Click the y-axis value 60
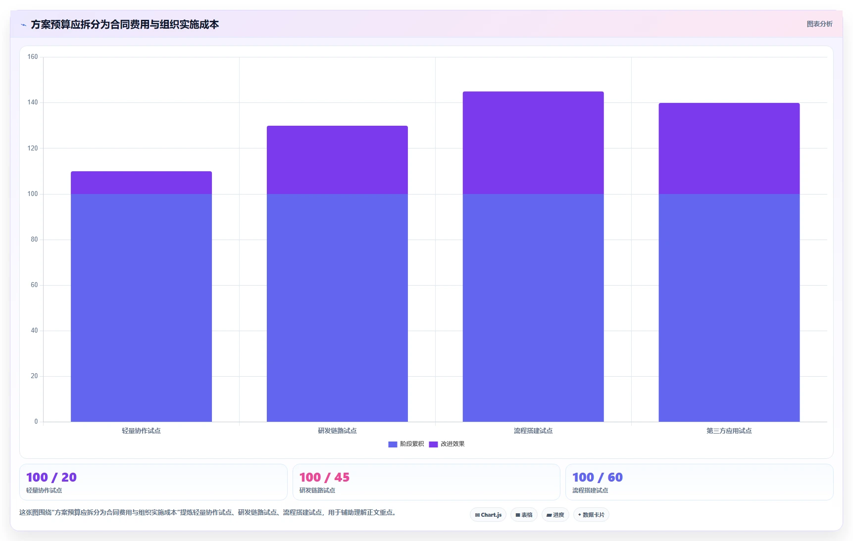853x541 pixels. pyautogui.click(x=34, y=285)
